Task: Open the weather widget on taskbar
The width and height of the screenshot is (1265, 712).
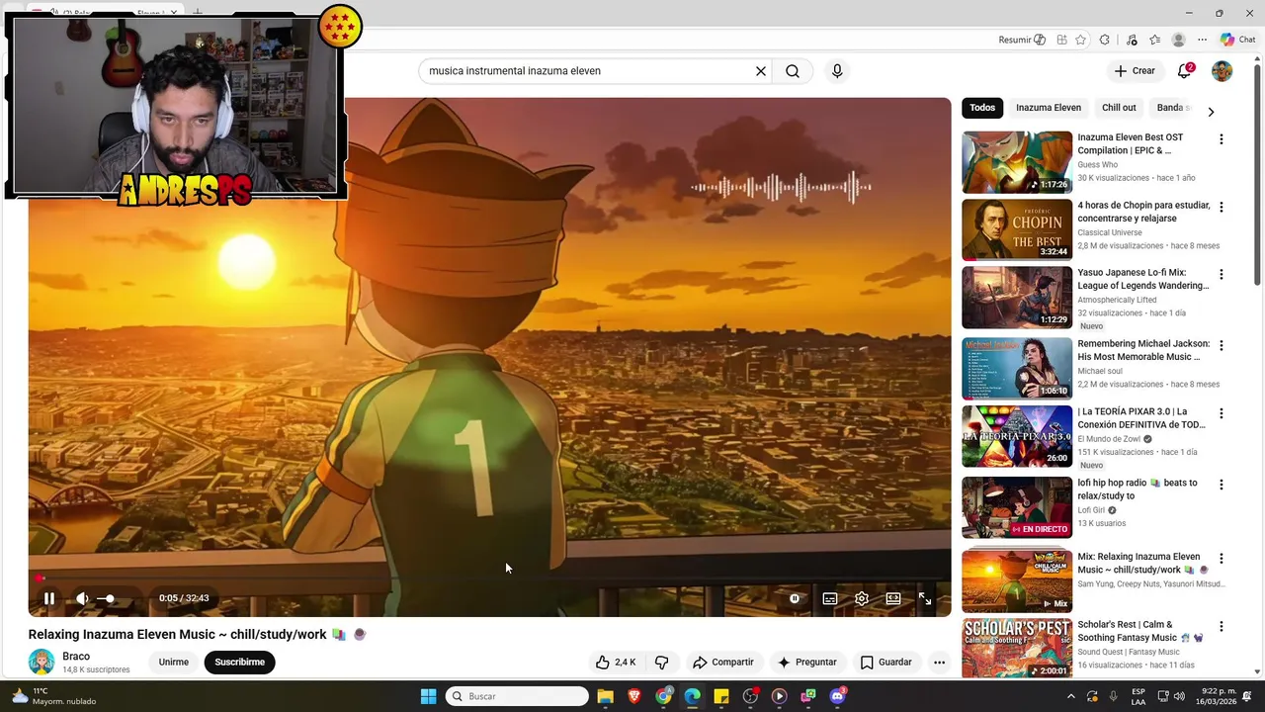Action: (54, 696)
